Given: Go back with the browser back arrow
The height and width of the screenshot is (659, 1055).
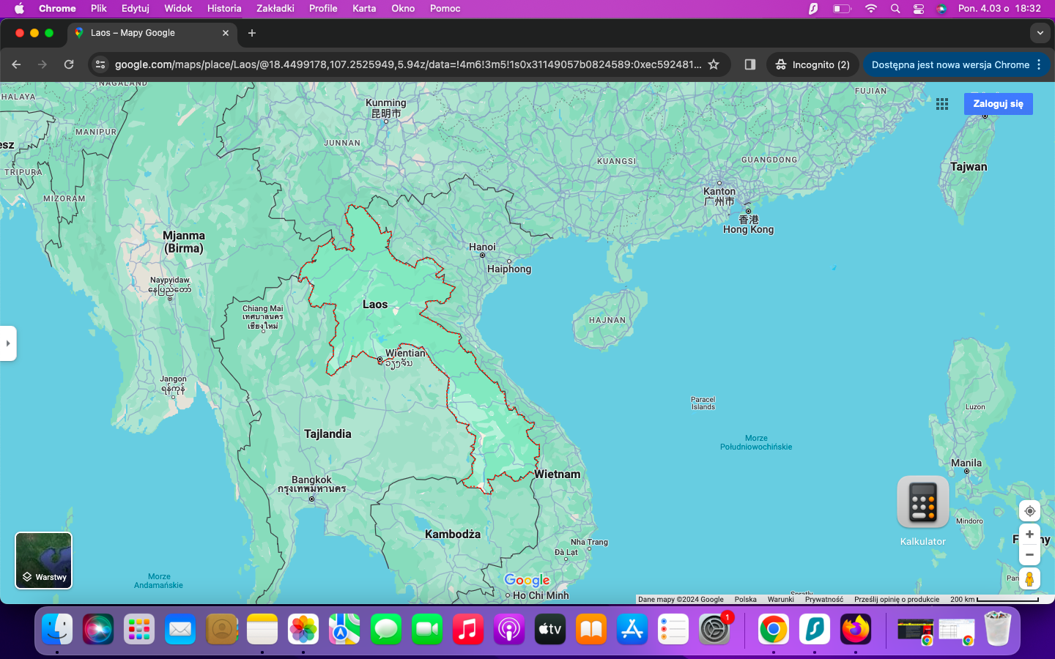Looking at the screenshot, I should pos(16,64).
